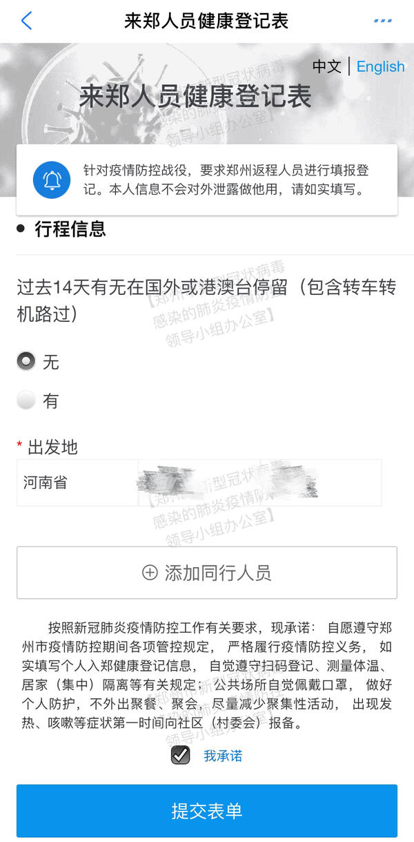Tap the plus icon beside 添加同行人员

150,573
